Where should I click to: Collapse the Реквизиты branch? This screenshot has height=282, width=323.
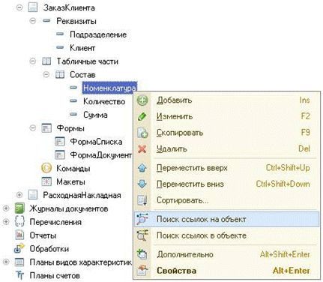coord(33,21)
